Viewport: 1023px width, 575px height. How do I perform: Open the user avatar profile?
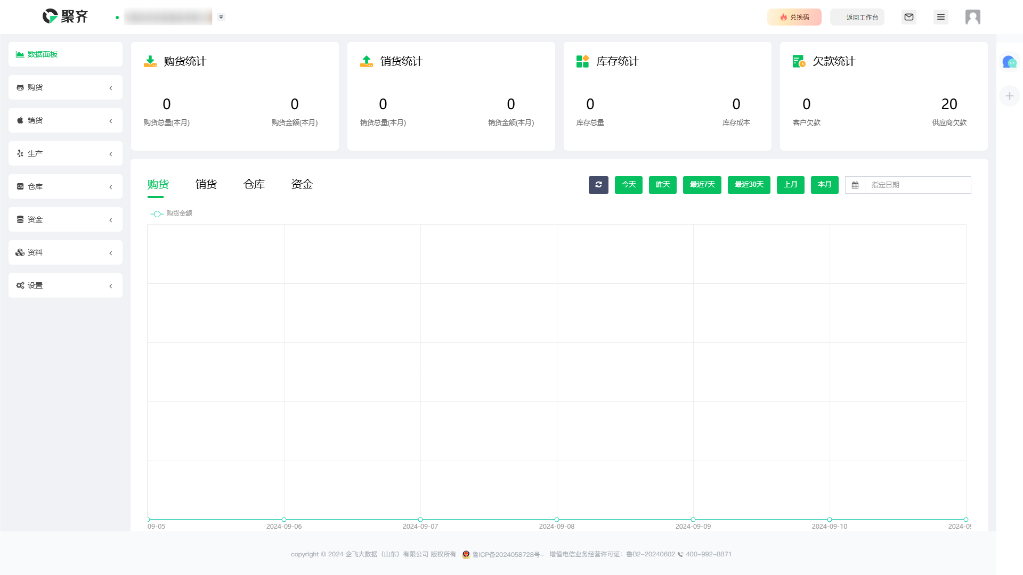tap(973, 17)
